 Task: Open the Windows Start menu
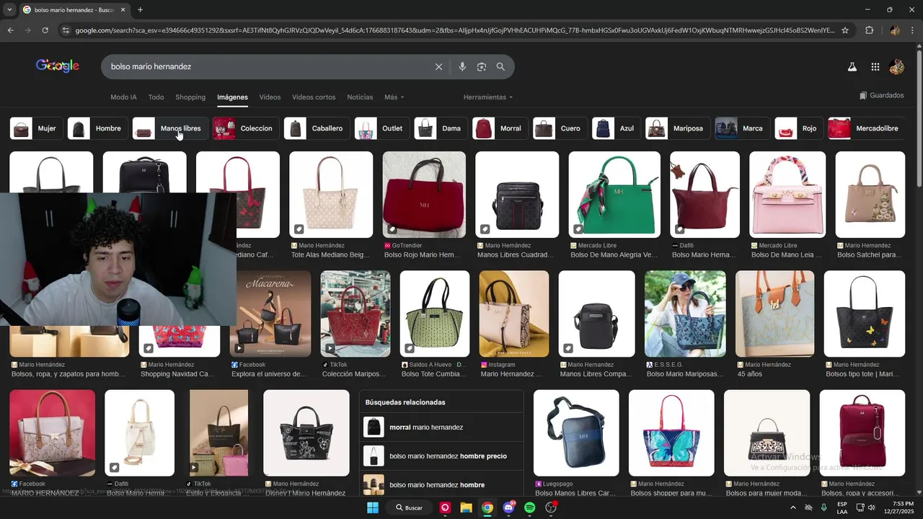tap(373, 507)
